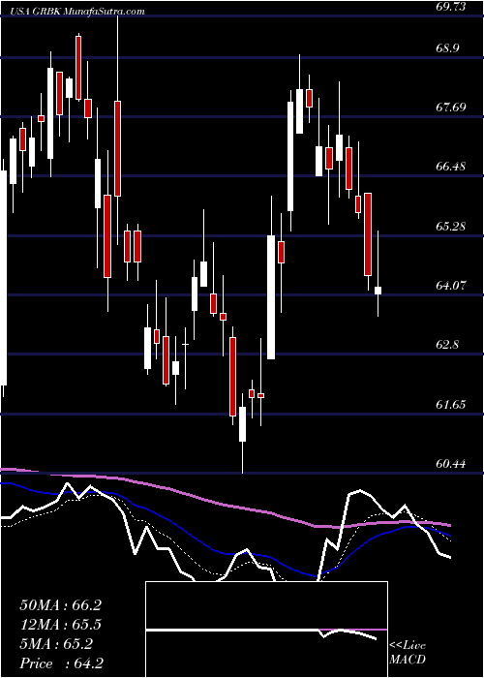
Task: Click the 64.07 price axis label
Action: point(452,285)
